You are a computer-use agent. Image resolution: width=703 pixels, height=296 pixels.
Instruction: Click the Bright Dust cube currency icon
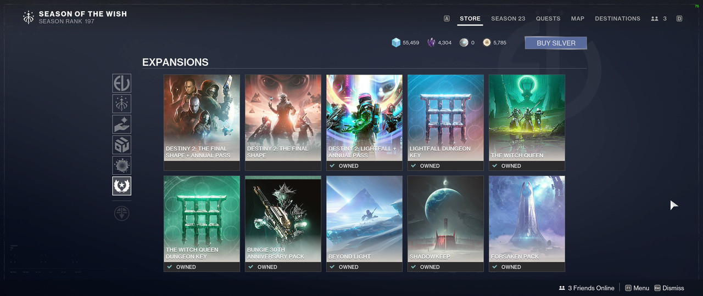click(396, 43)
